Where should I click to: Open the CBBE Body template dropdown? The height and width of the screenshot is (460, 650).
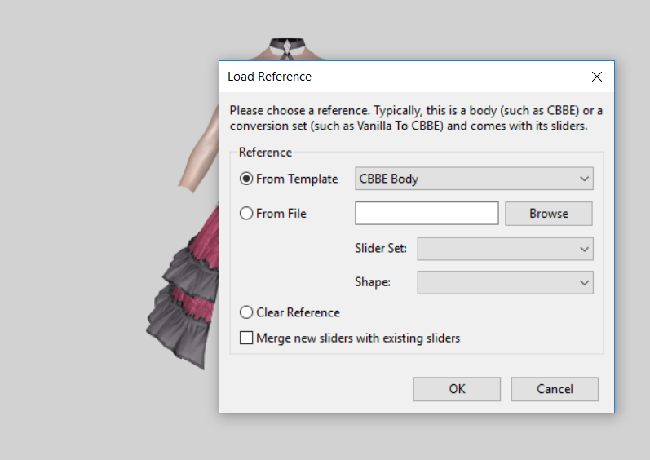point(474,179)
